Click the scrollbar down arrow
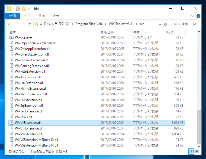 [199, 146]
